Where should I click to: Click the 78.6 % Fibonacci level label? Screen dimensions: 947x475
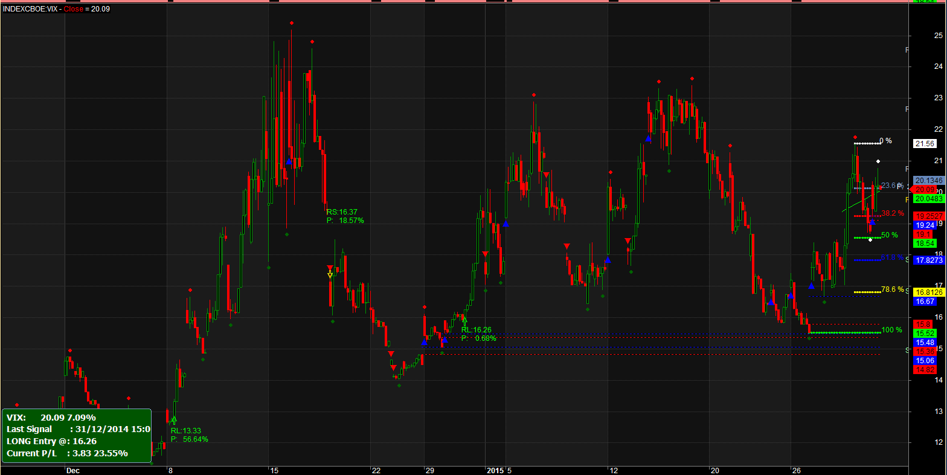(893, 289)
